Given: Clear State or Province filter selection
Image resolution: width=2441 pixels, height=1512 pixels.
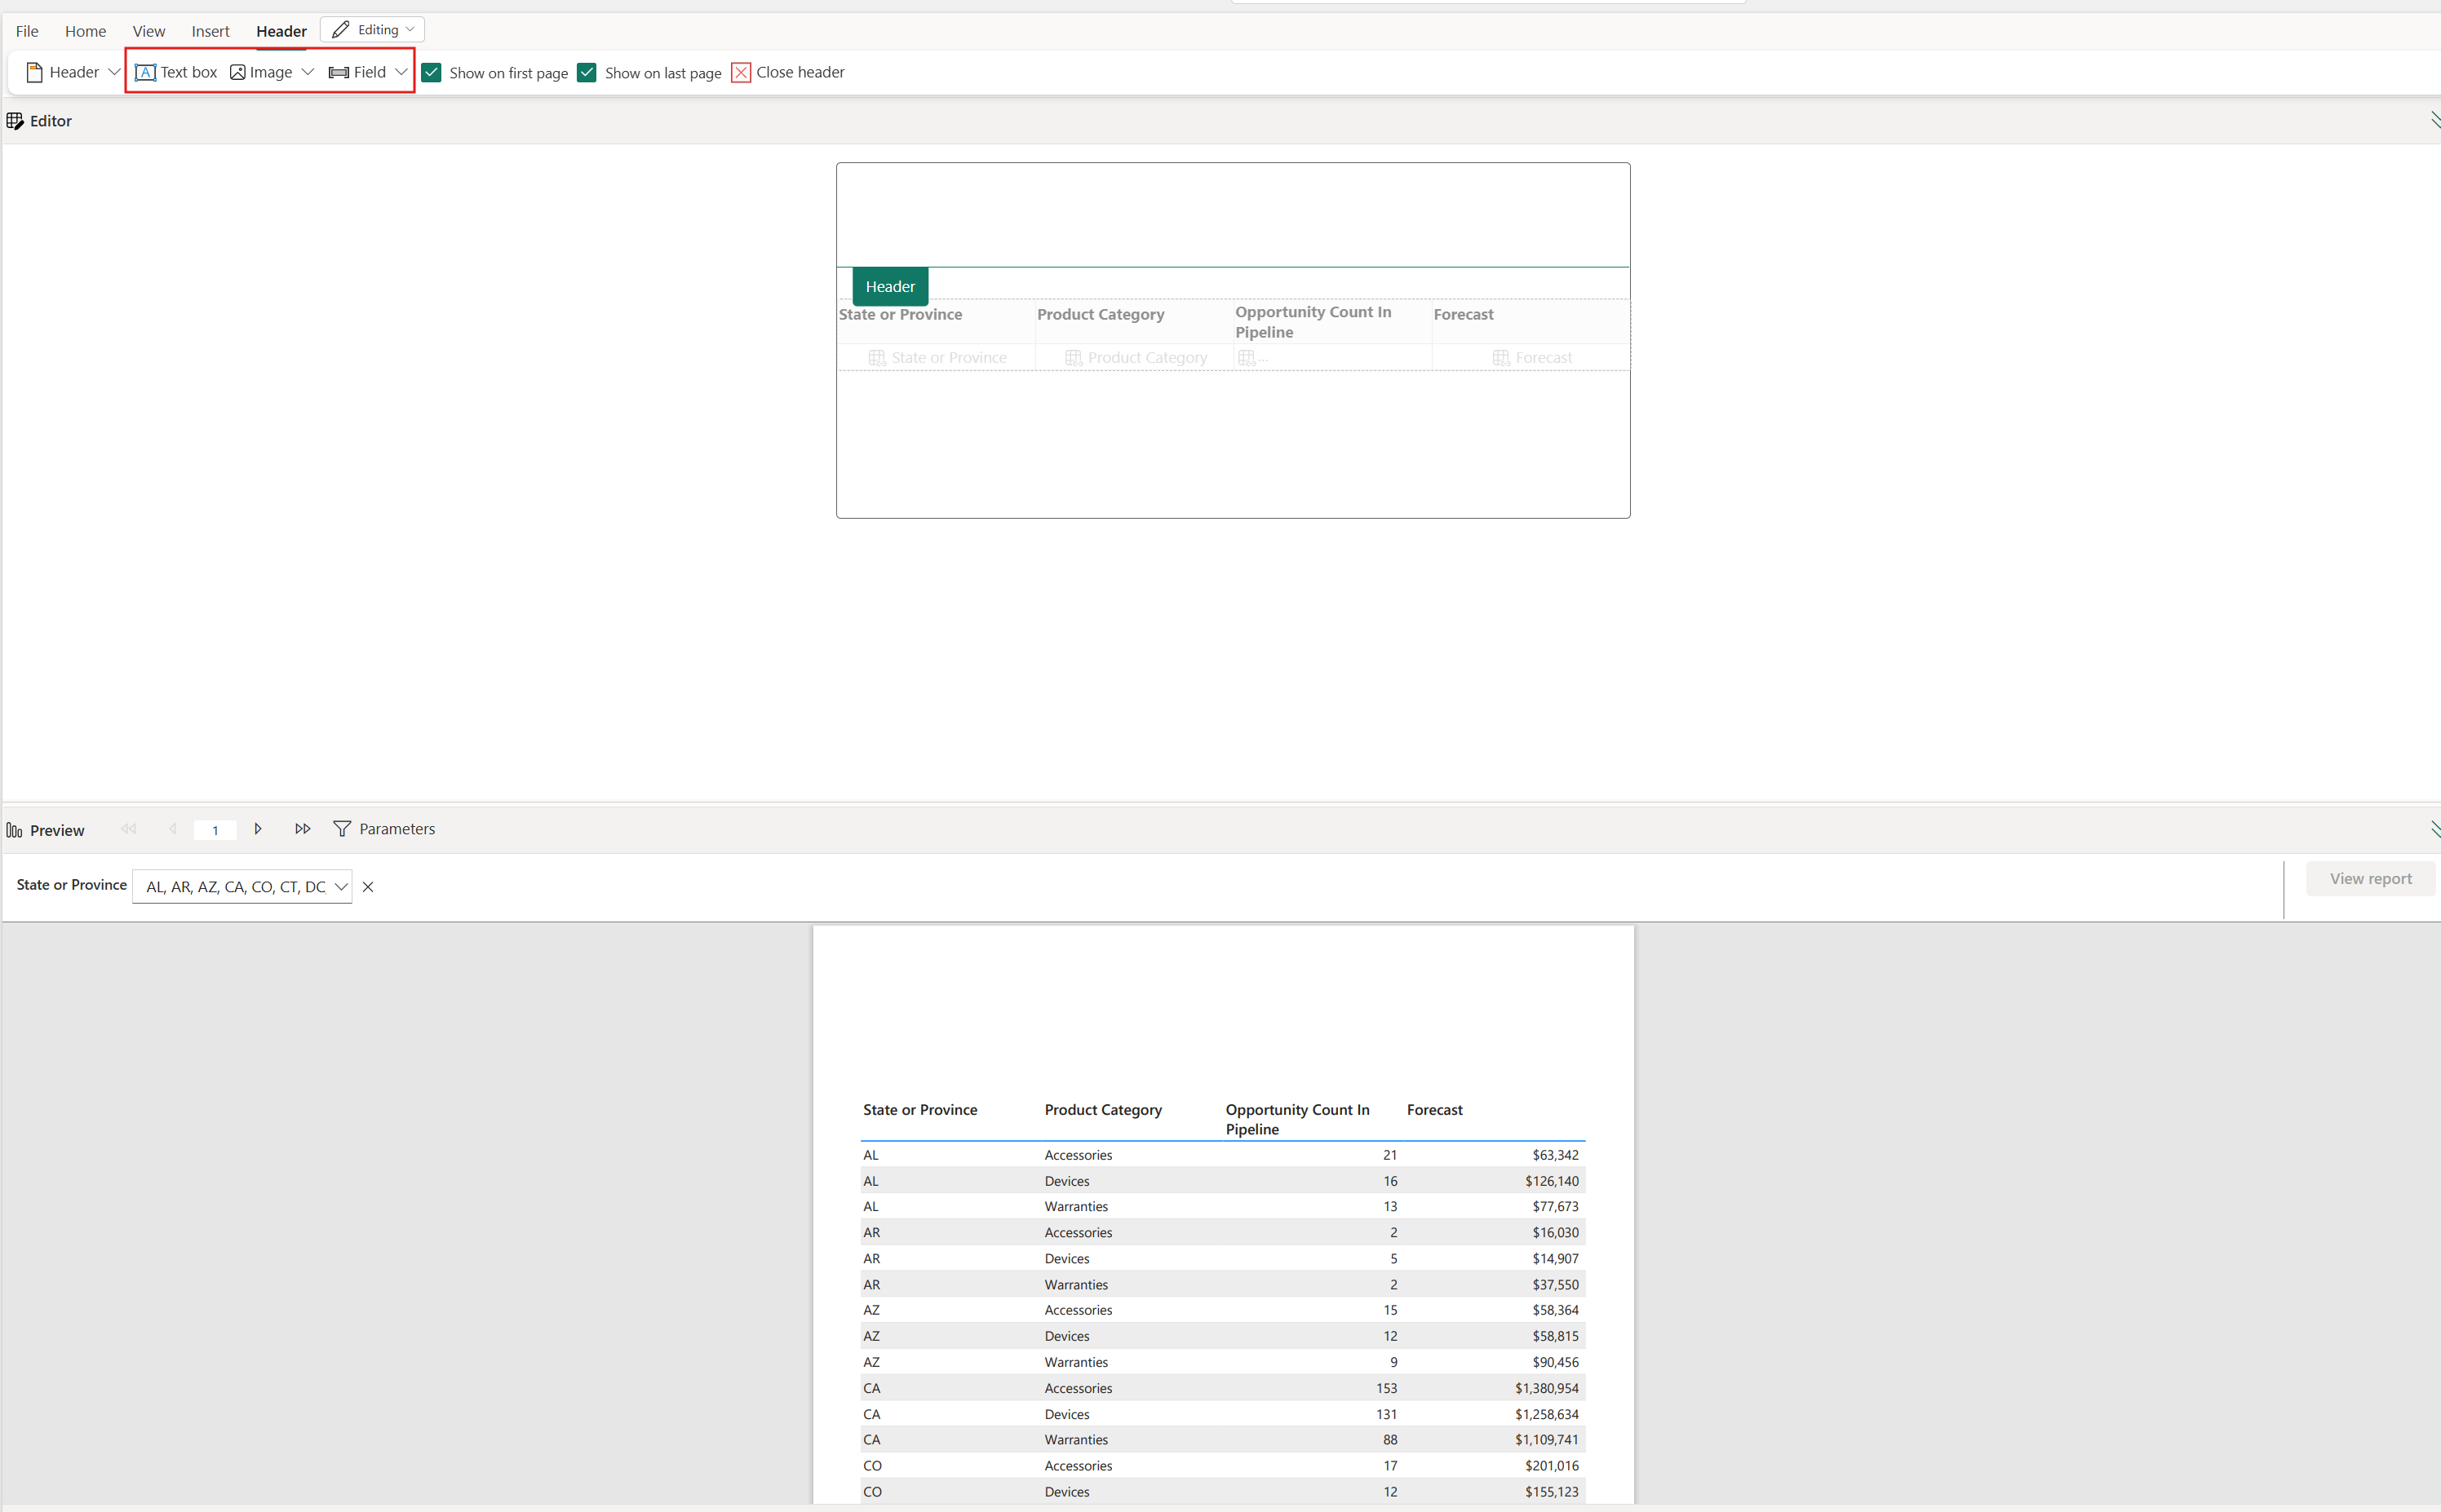Looking at the screenshot, I should [370, 886].
